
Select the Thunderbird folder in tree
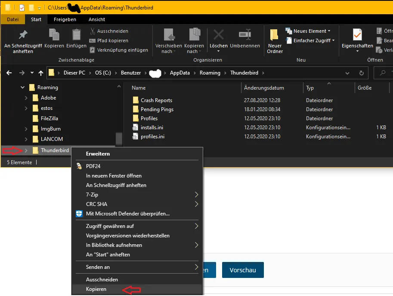[55, 150]
